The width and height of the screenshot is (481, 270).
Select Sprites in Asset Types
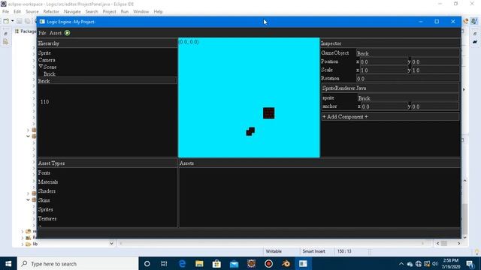45,209
